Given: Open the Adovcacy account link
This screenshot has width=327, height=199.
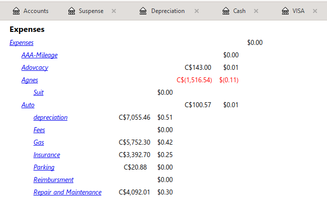Looking at the screenshot, I should (x=35, y=68).
